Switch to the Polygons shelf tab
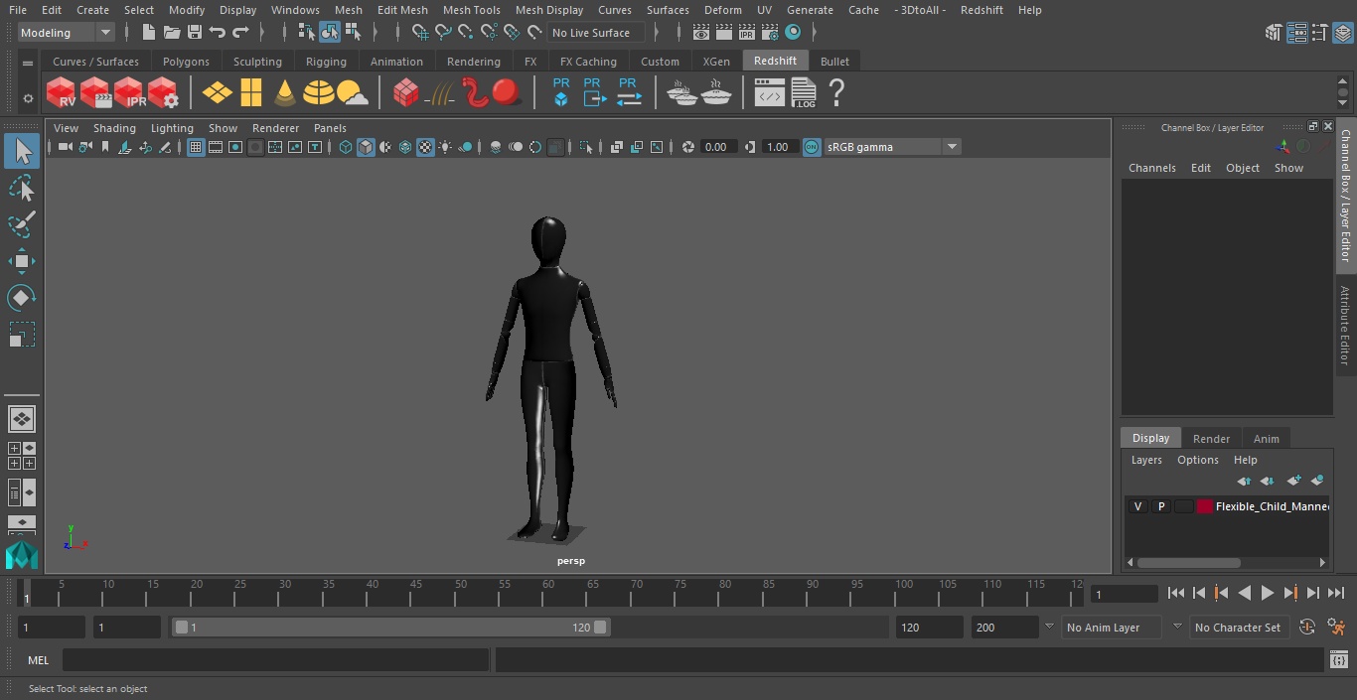The height and width of the screenshot is (700, 1357). (x=186, y=62)
